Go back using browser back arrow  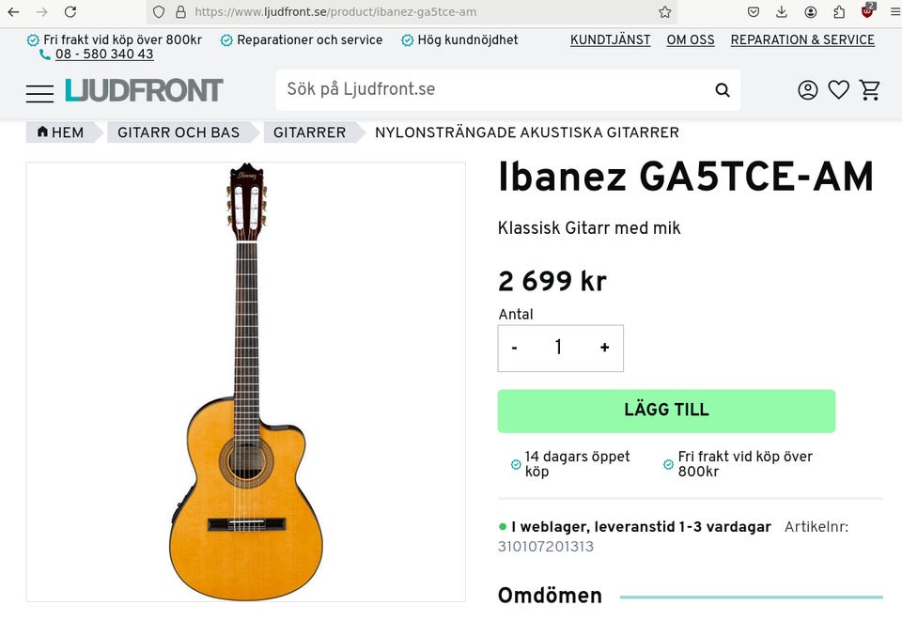click(13, 12)
